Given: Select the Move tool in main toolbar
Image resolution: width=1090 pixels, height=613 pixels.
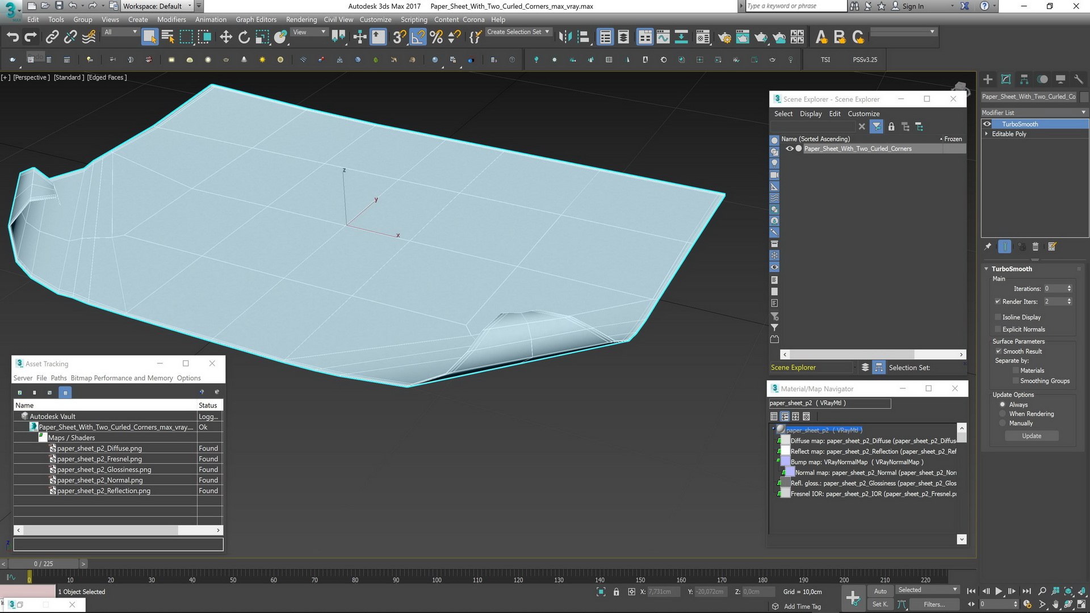Looking at the screenshot, I should (x=226, y=37).
